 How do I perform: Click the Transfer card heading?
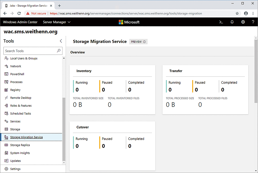click(176, 71)
